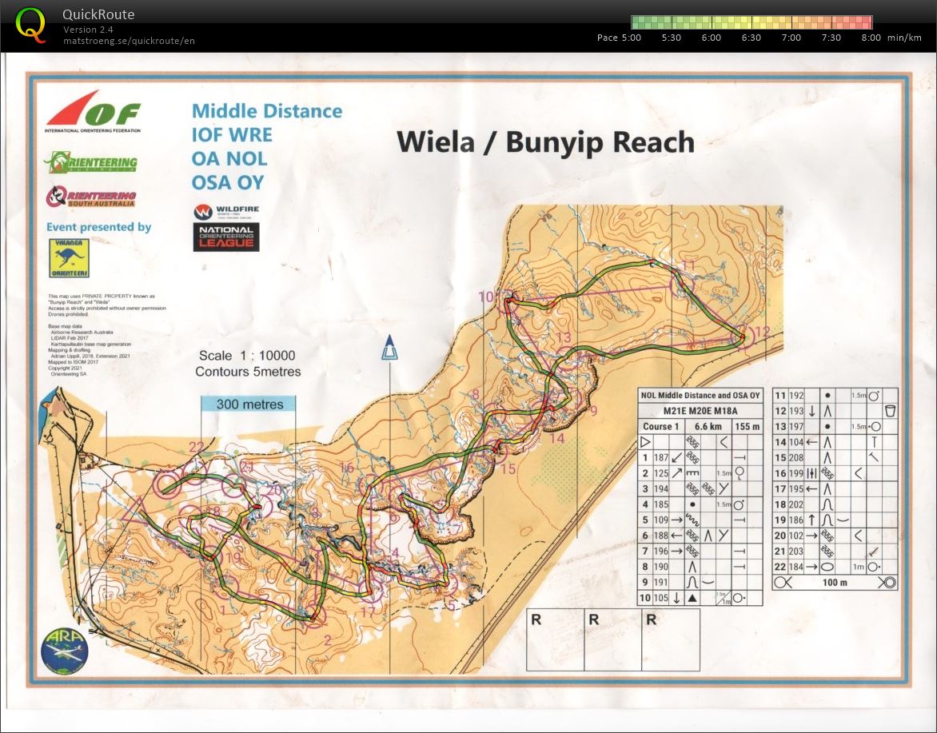The width and height of the screenshot is (937, 733).
Task: Click the IOF federation logo
Action: (x=93, y=112)
